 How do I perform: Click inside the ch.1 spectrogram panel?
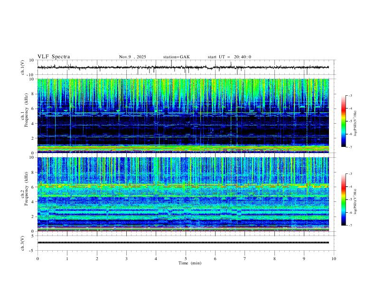183,116
